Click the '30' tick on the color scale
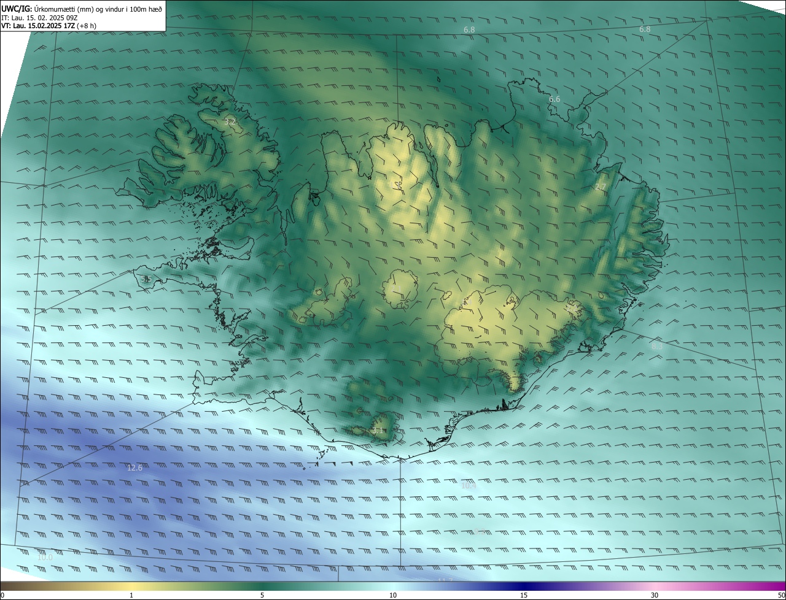This screenshot has height=600, width=786. pyautogui.click(x=655, y=596)
